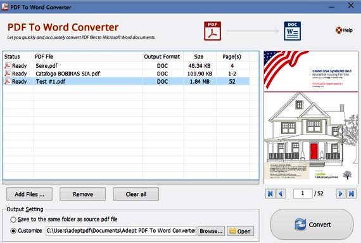Click the PDF page preview thumbnail
Viewport: 361px width, 243px height.
coord(311,117)
